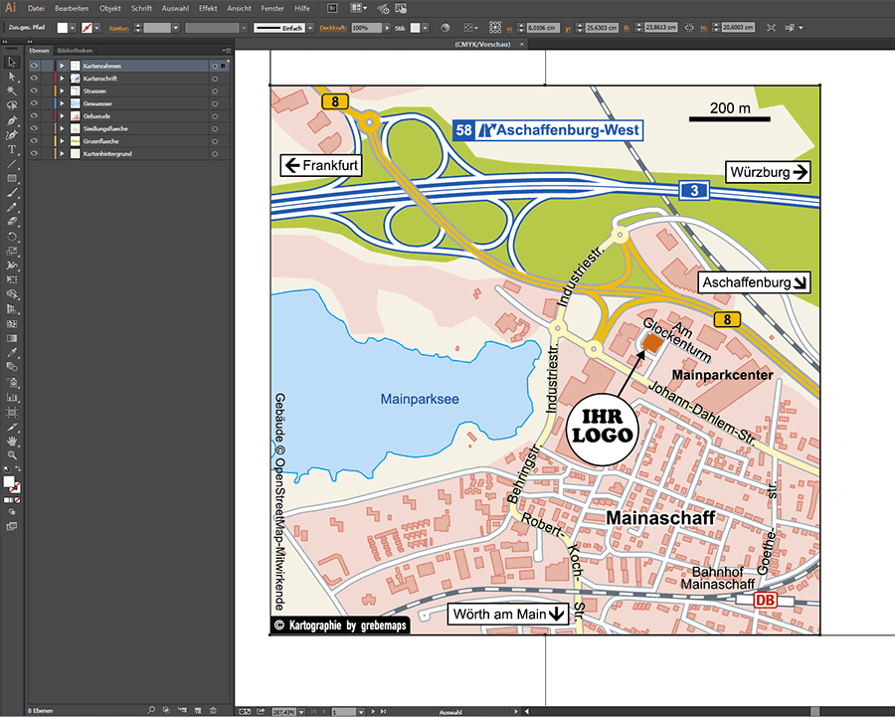
Task: Expand the Gebaeude layer contents
Action: point(62,116)
